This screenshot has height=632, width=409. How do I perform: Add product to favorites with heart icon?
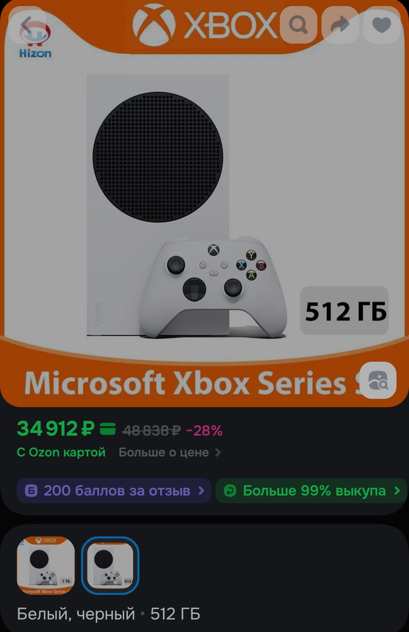tap(382, 25)
